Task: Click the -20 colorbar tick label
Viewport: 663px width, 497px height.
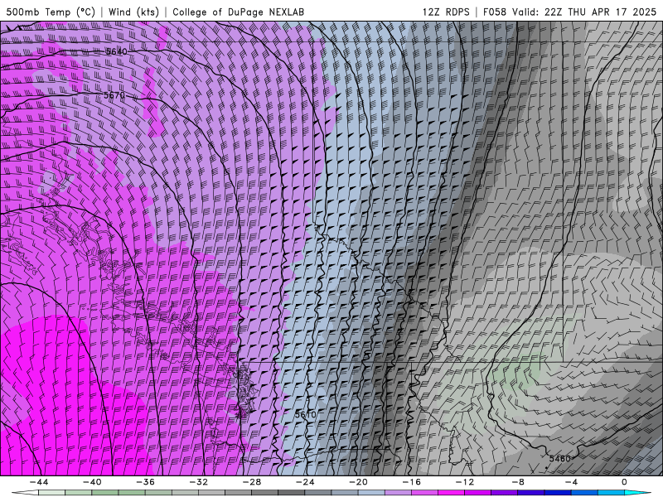Action: coord(359,482)
